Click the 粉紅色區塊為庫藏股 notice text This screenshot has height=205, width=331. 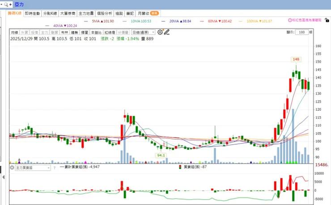click(307, 20)
